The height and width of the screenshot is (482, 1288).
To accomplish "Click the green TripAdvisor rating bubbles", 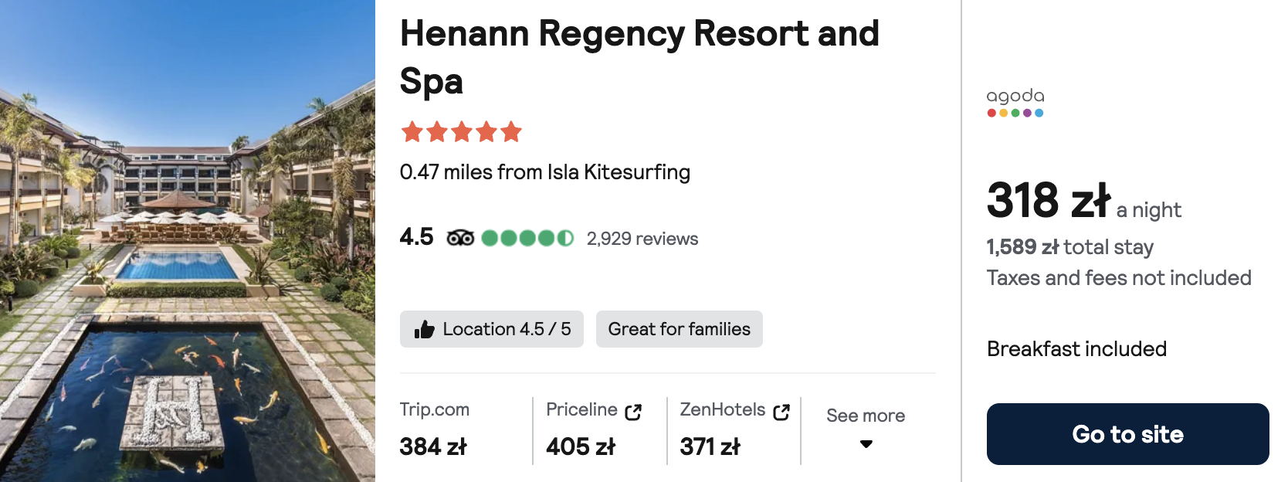I will 527,238.
